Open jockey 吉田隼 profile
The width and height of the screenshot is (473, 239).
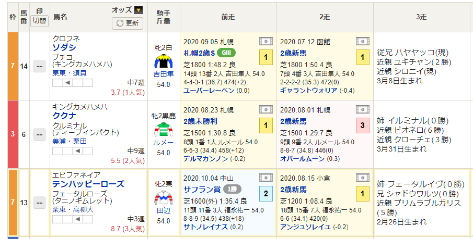click(x=164, y=74)
